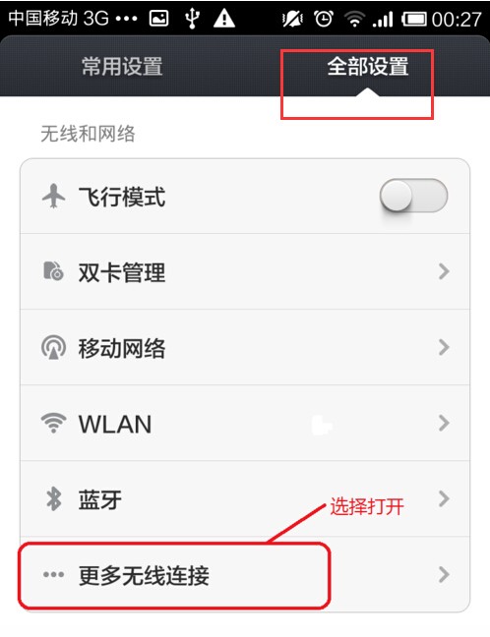This screenshot has height=637, width=490.
Task: Tap the mobile network antenna icon
Action: 54,347
